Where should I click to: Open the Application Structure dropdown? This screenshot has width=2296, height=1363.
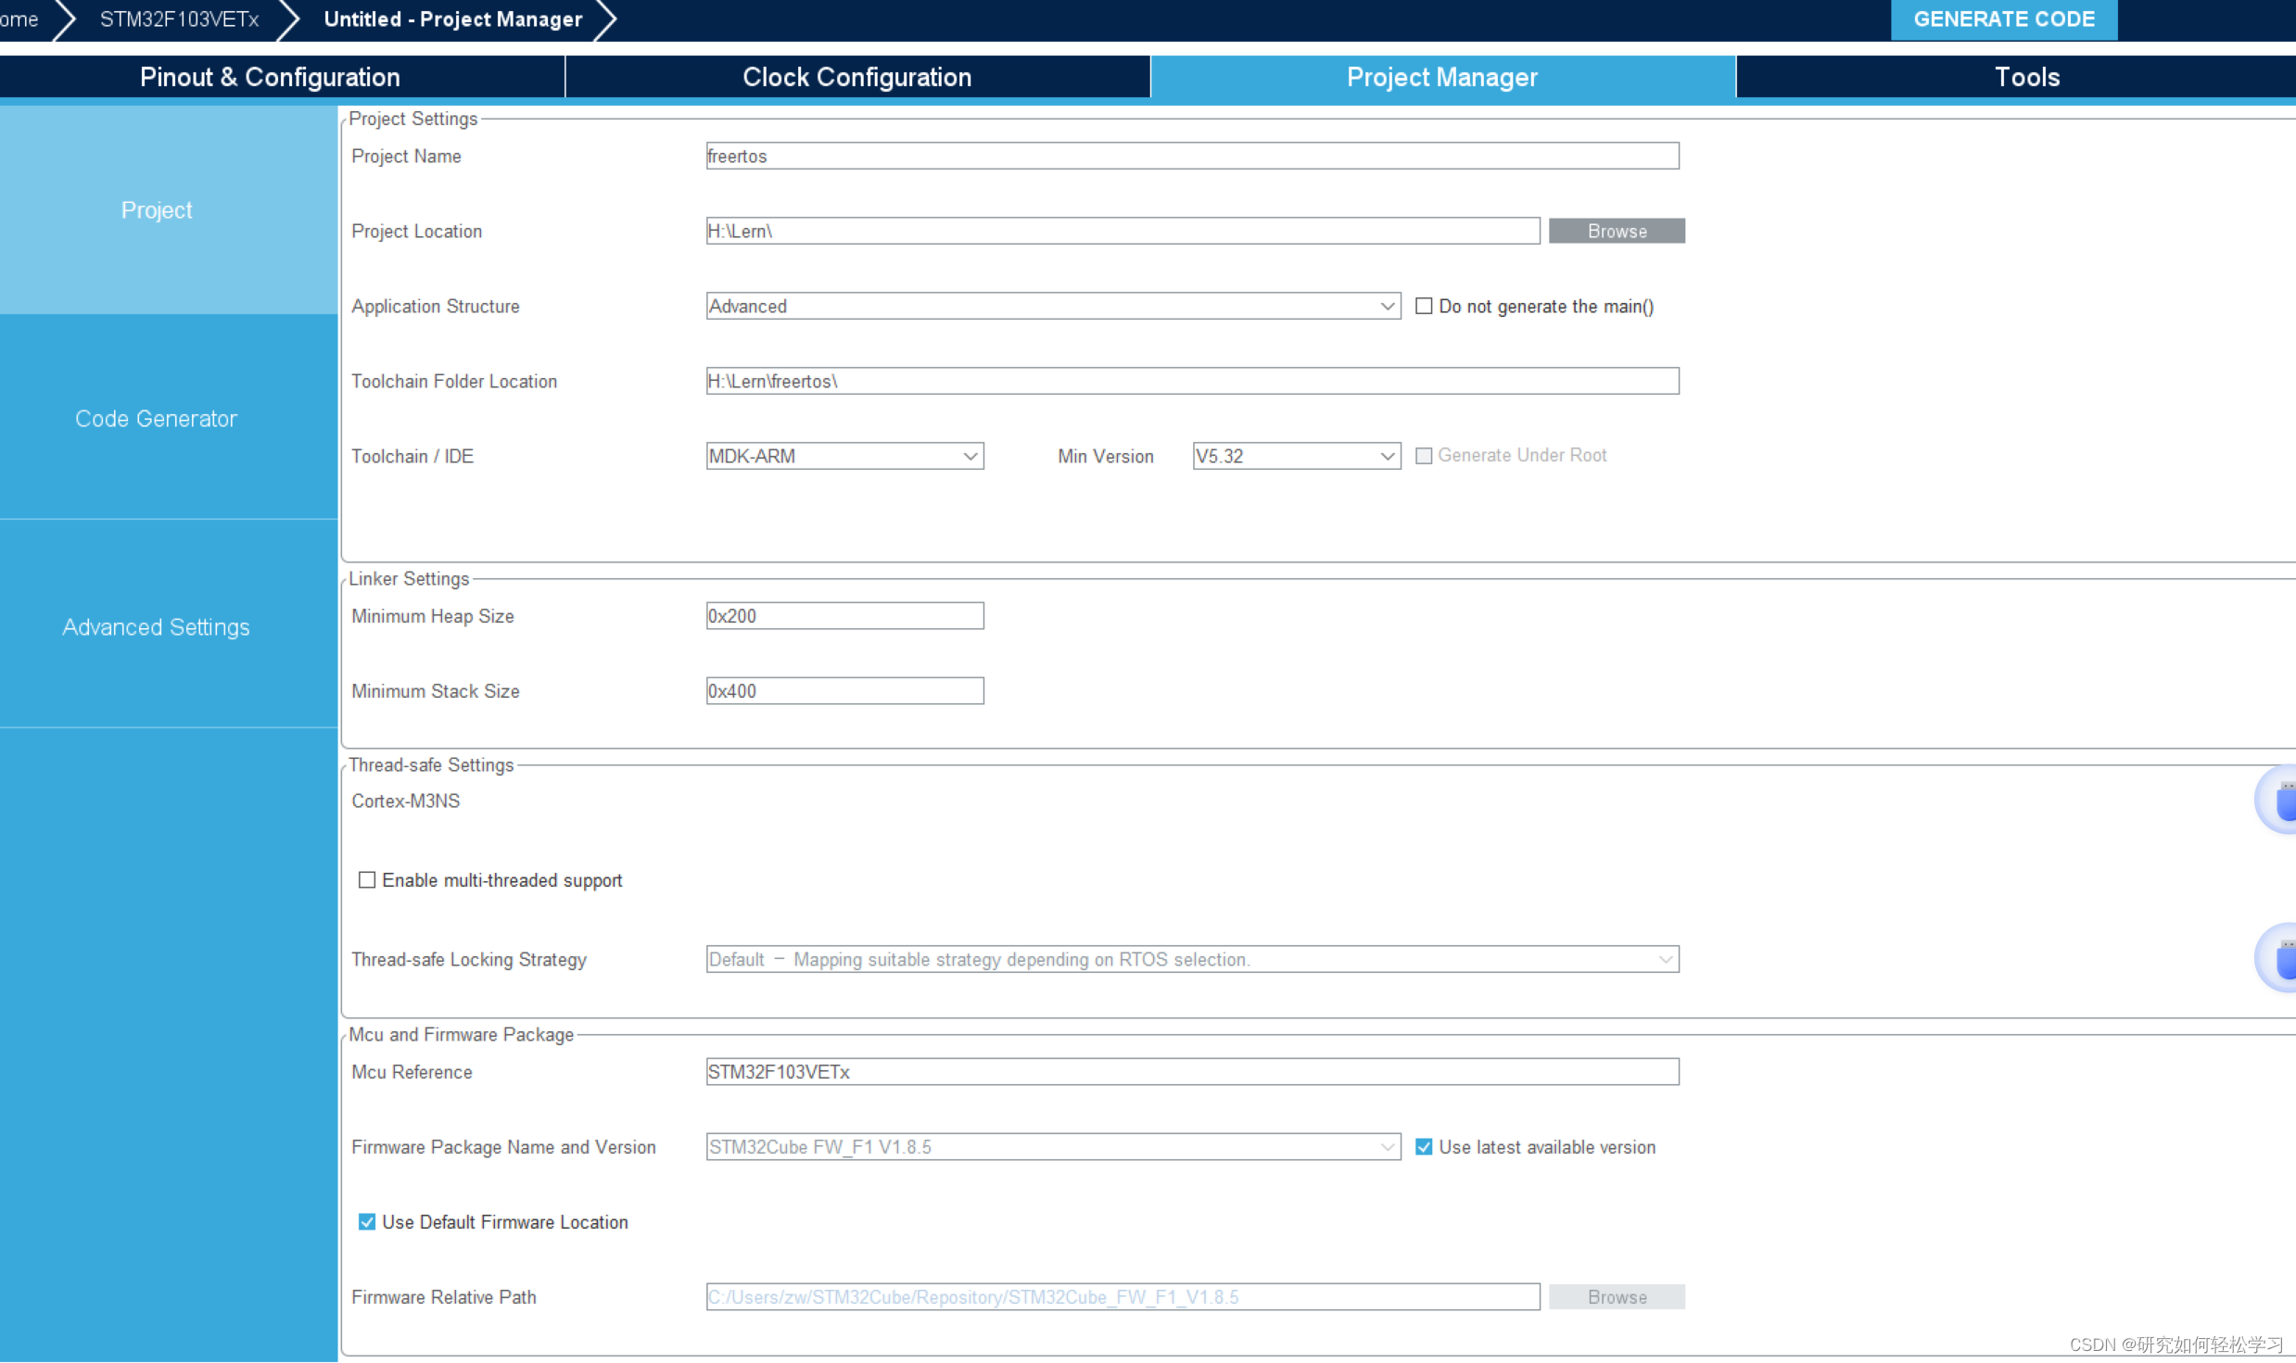(1053, 306)
